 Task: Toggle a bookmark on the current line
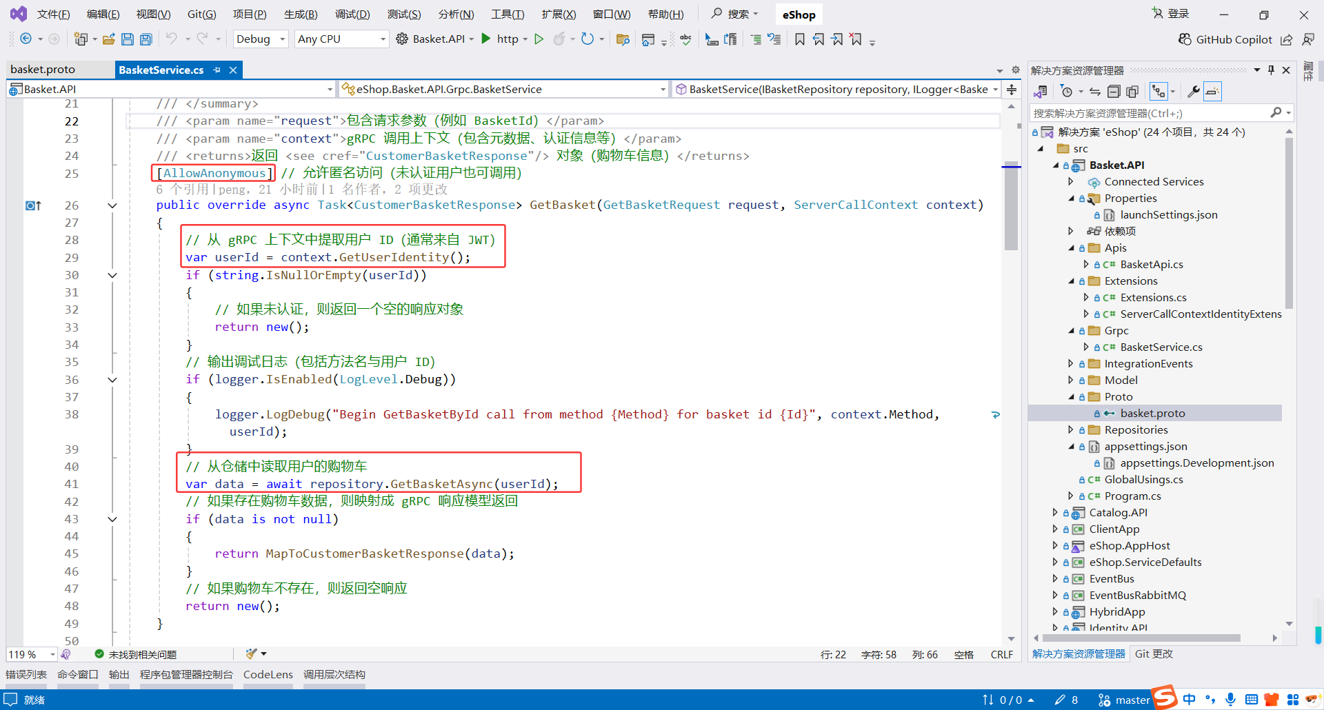pos(799,39)
